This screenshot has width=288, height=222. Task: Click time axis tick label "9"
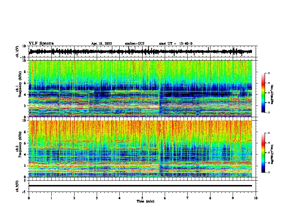pos(233,198)
